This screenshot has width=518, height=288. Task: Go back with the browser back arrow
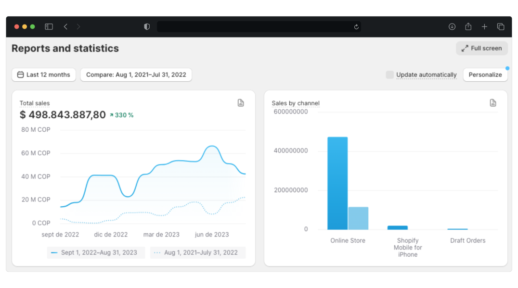(x=65, y=27)
